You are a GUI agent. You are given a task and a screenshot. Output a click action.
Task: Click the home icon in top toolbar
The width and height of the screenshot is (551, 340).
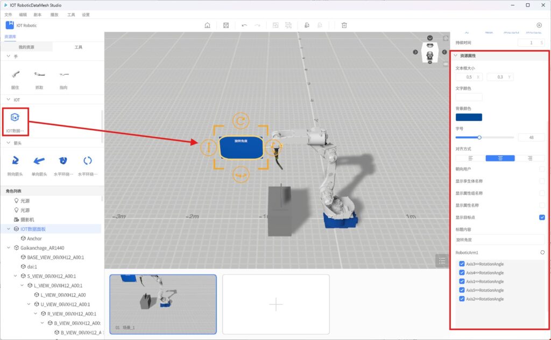208,25
